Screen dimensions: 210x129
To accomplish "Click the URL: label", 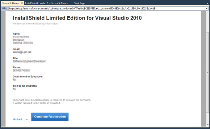I will click(5, 9).
